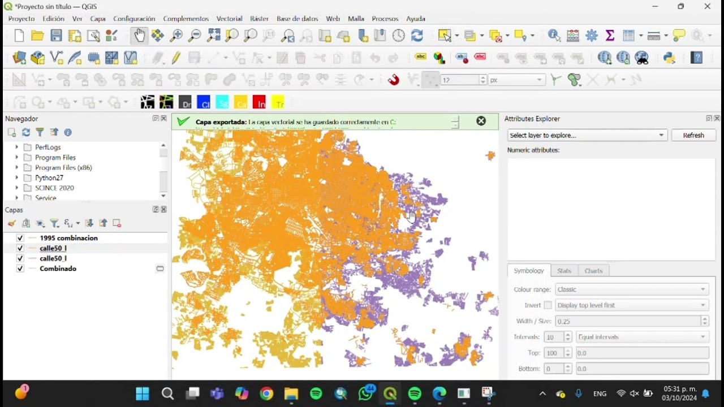Viewport: 724px width, 407px height.
Task: Click the yellow Tr plugin icon
Action: point(278,102)
